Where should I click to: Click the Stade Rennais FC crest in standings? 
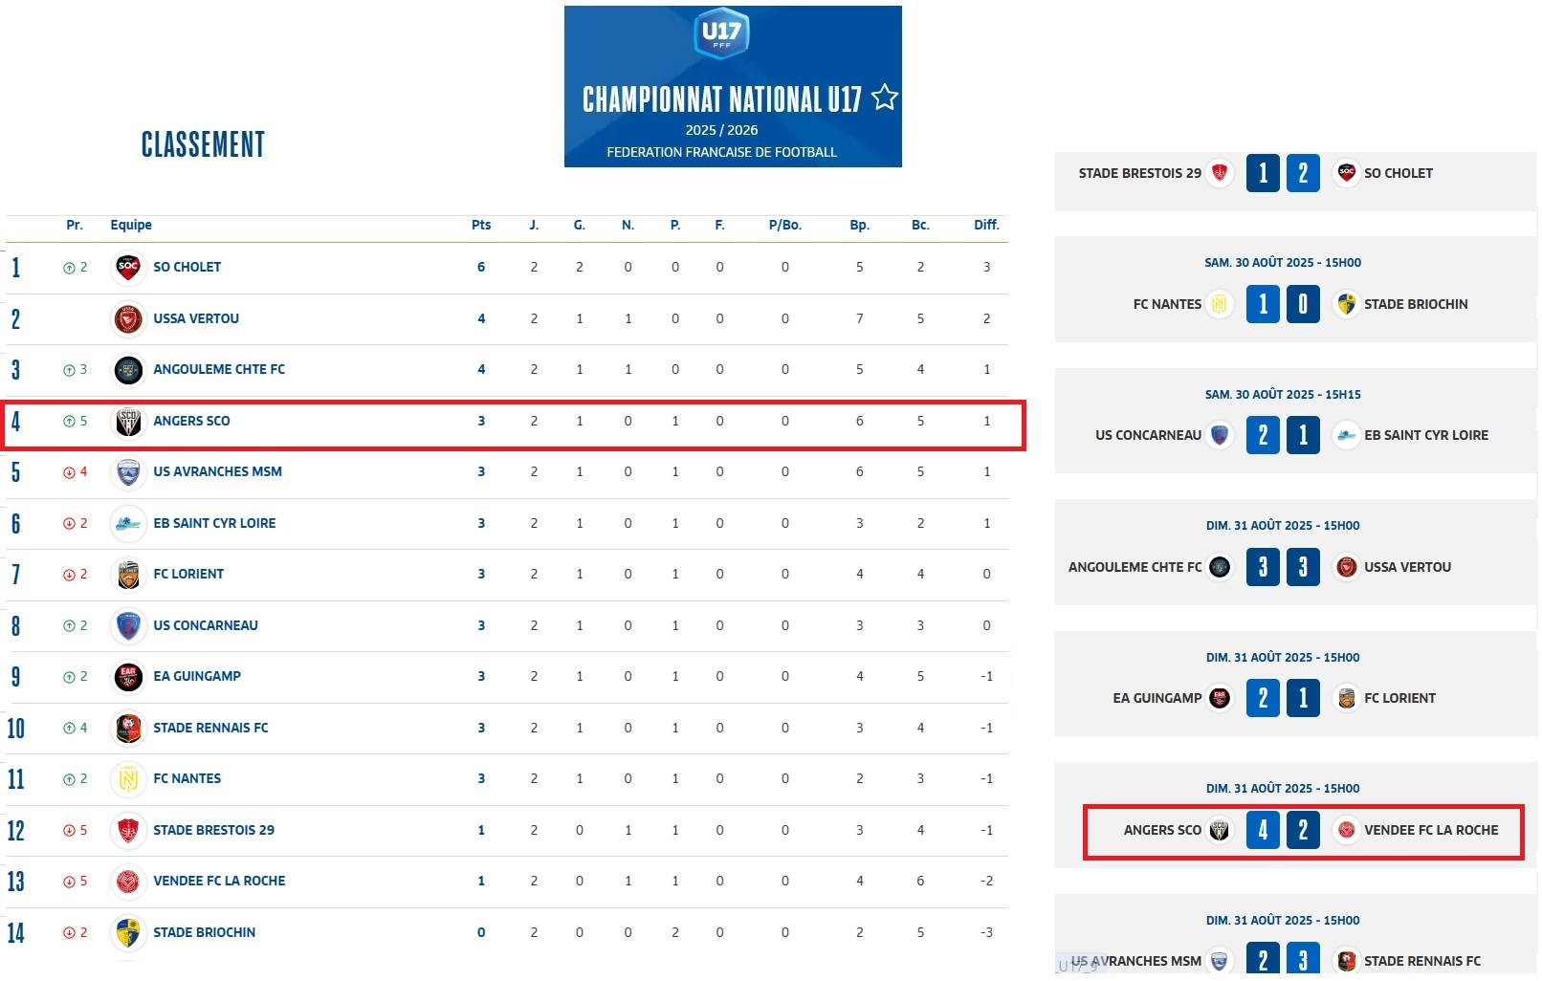pyautogui.click(x=128, y=729)
